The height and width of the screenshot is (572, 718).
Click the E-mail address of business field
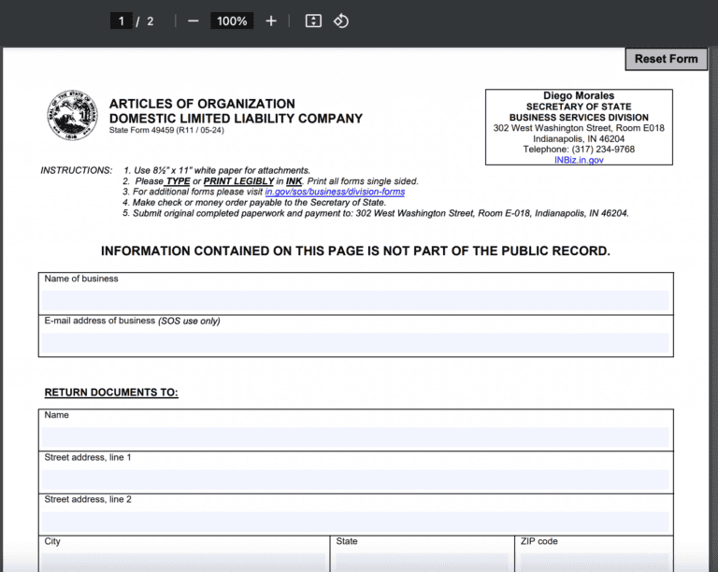click(355, 343)
